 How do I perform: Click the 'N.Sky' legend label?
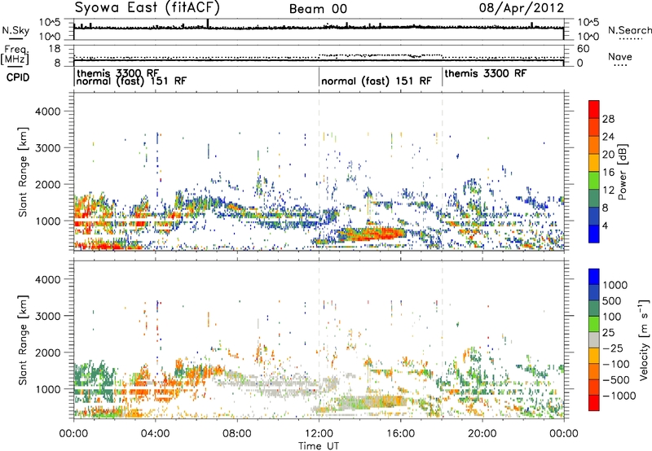pyautogui.click(x=15, y=30)
